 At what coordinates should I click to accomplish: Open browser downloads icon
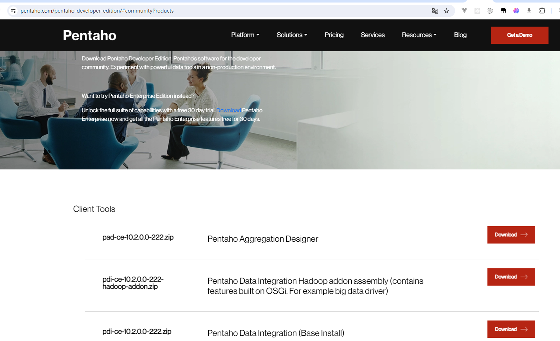pos(529,11)
